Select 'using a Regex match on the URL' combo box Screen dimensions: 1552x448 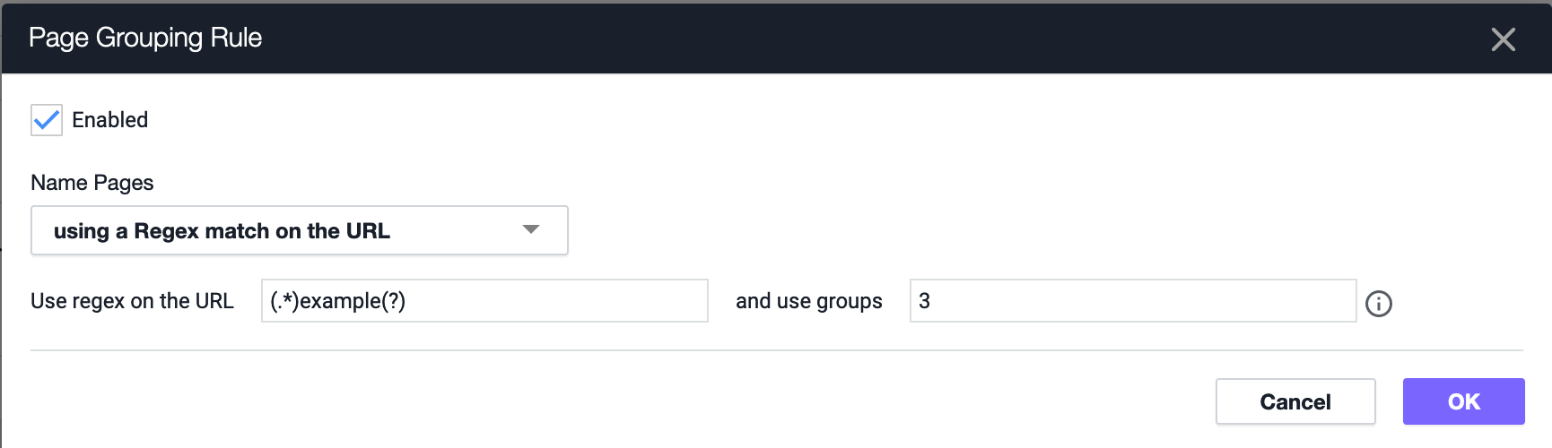(300, 230)
